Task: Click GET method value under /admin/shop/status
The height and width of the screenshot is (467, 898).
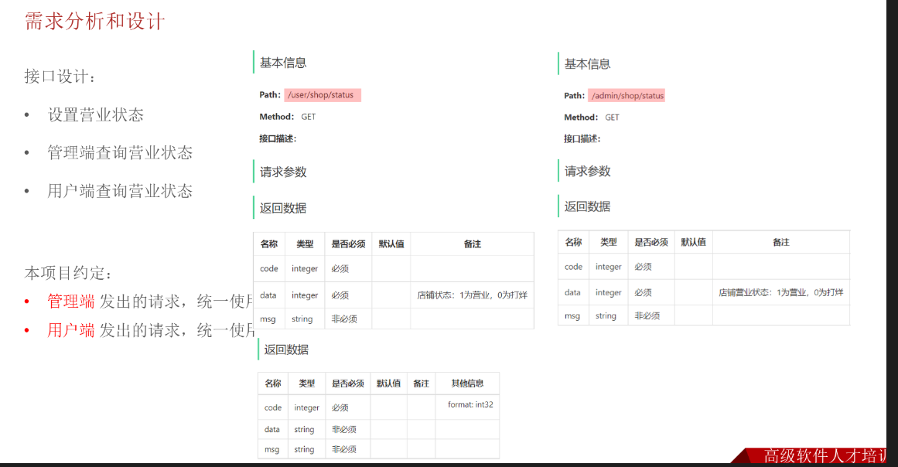Action: click(613, 118)
